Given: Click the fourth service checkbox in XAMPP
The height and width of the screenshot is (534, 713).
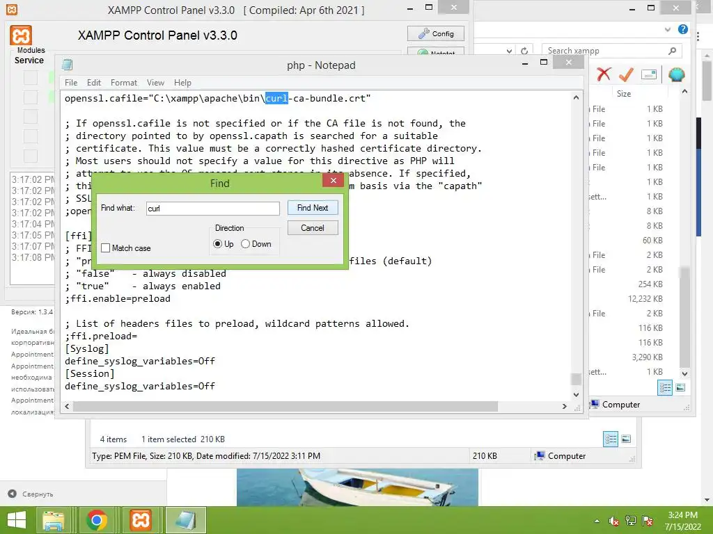Looking at the screenshot, I should coord(31,136).
